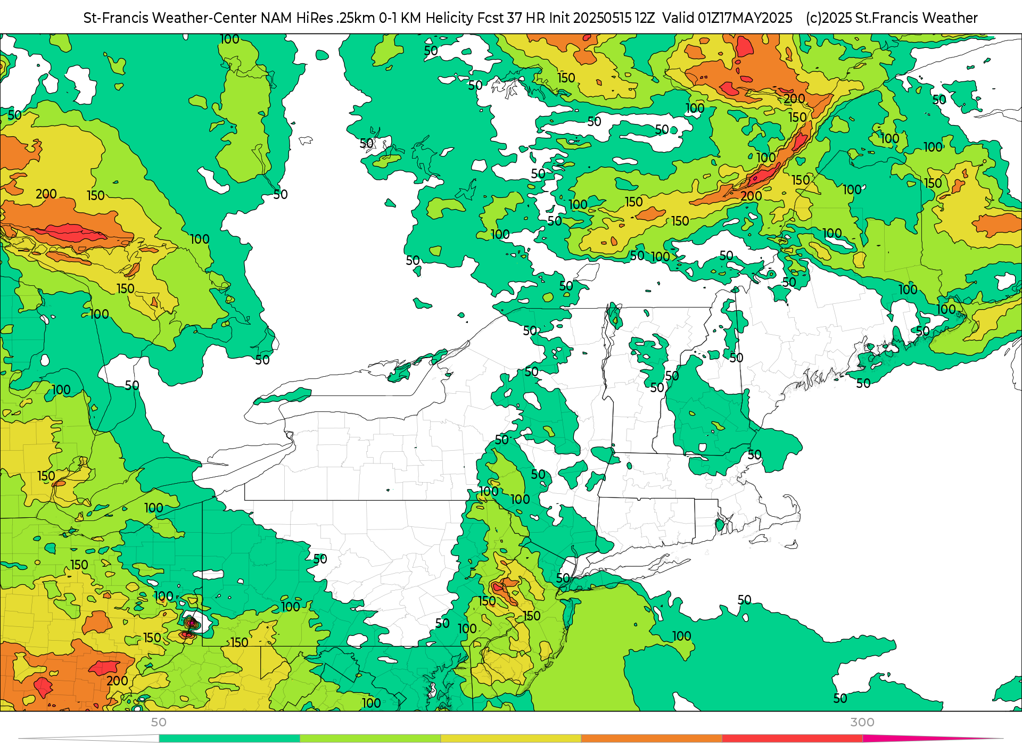
Task: Click "Valid 01Z17MAY2025" in the title
Action: pos(727,18)
